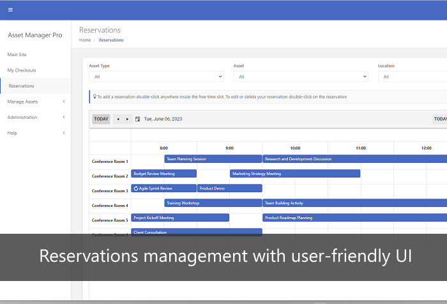Click the Reservations breadcrumb
Screen dimensions: 447x304
[x=111, y=40]
